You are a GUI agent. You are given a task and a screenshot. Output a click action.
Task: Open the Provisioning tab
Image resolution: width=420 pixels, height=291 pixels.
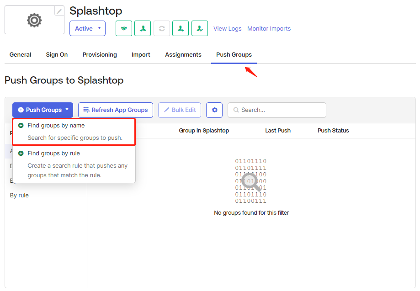[100, 55]
